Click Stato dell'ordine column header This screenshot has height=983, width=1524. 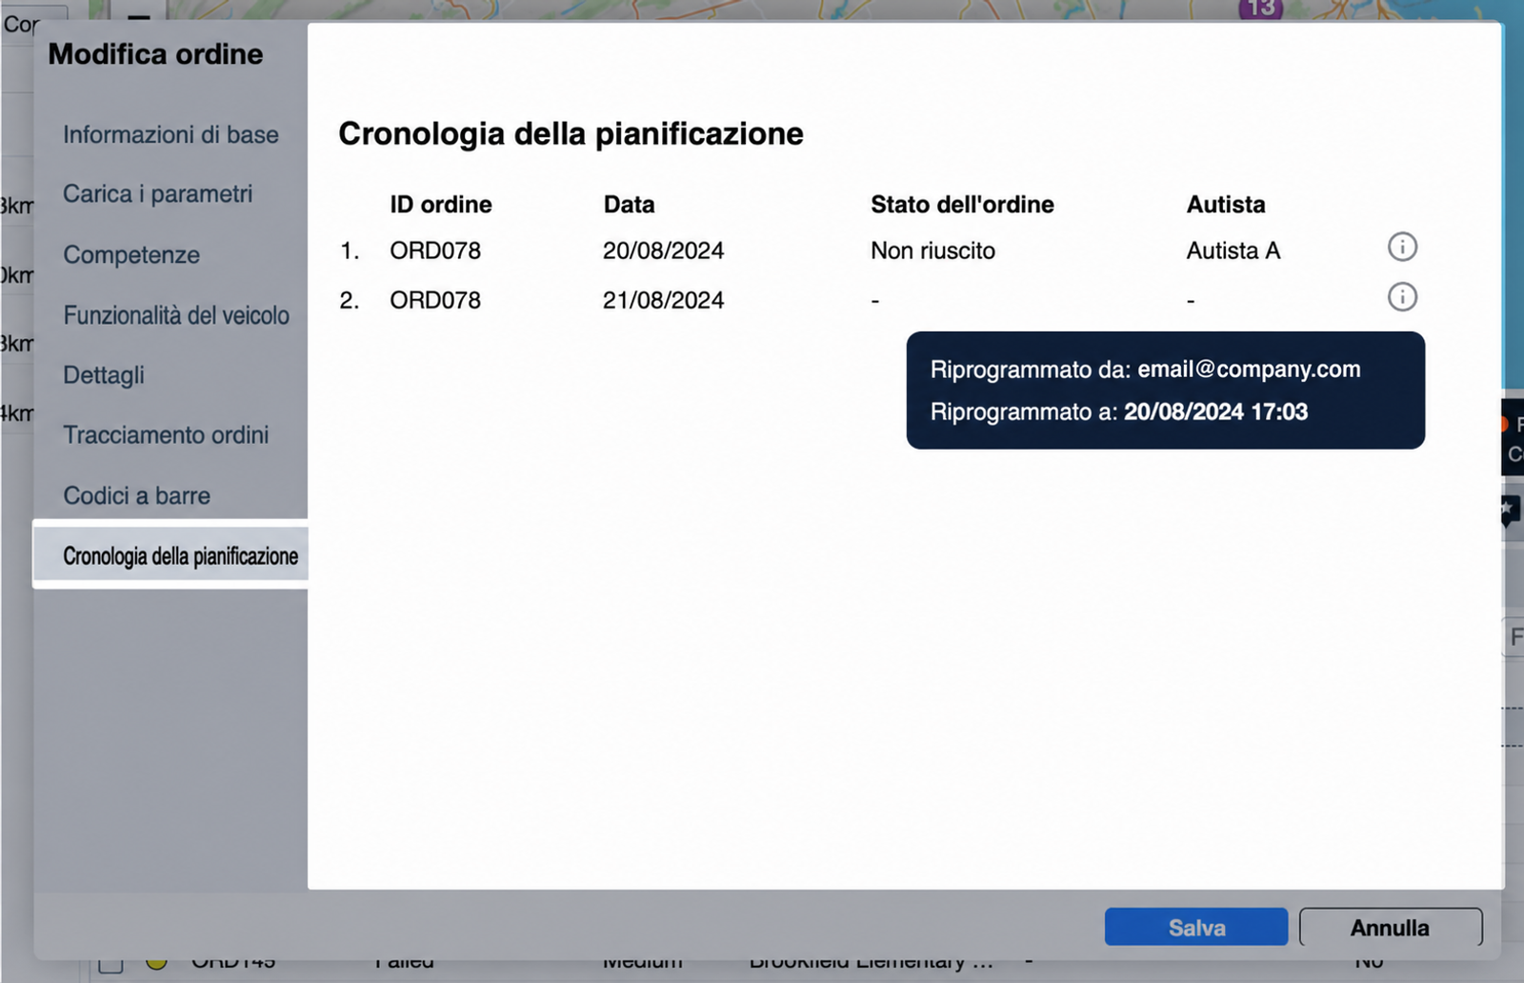(x=962, y=205)
